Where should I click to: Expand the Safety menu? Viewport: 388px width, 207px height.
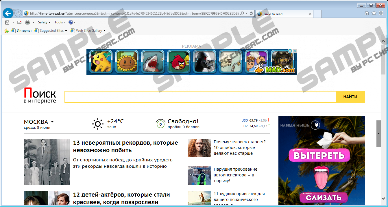[x=44, y=22]
